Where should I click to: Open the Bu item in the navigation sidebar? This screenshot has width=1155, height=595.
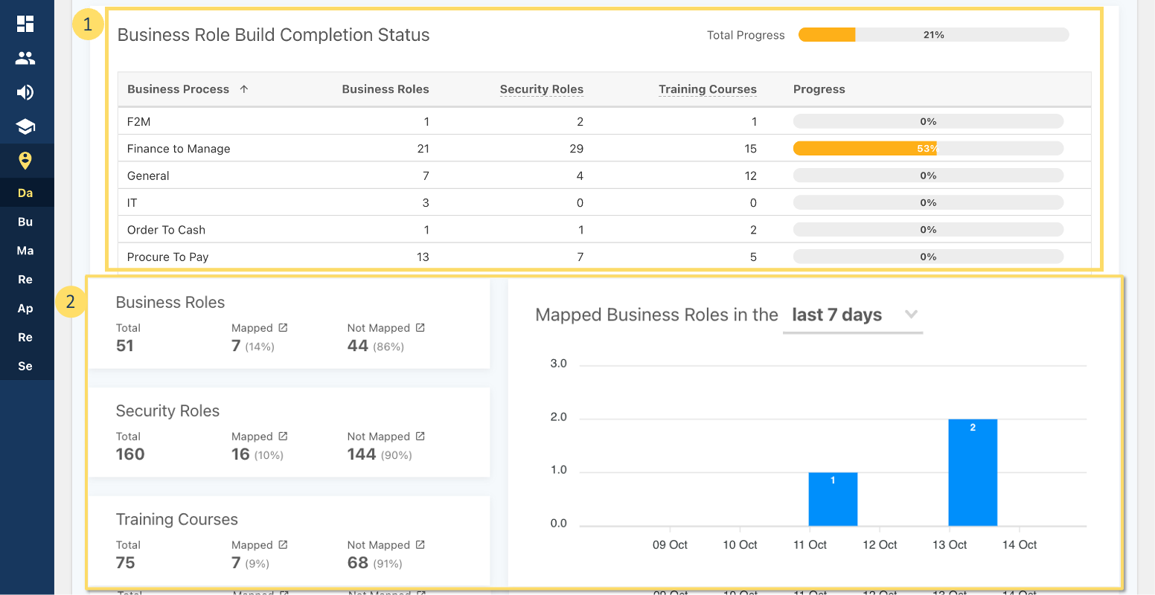[25, 222]
